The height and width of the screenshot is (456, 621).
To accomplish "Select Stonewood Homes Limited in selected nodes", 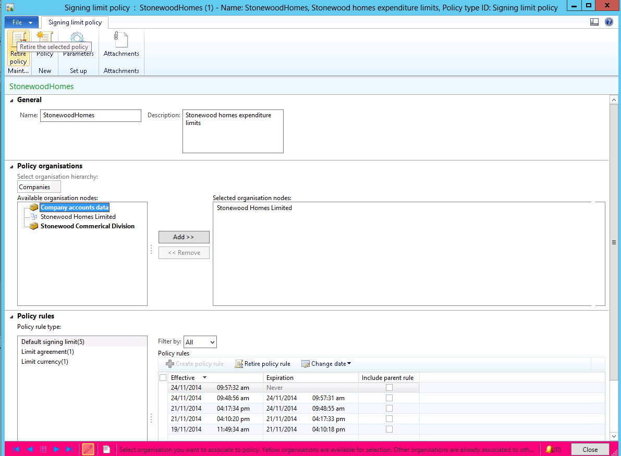I will click(254, 208).
